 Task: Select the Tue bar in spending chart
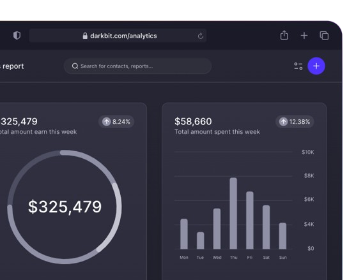click(x=201, y=240)
